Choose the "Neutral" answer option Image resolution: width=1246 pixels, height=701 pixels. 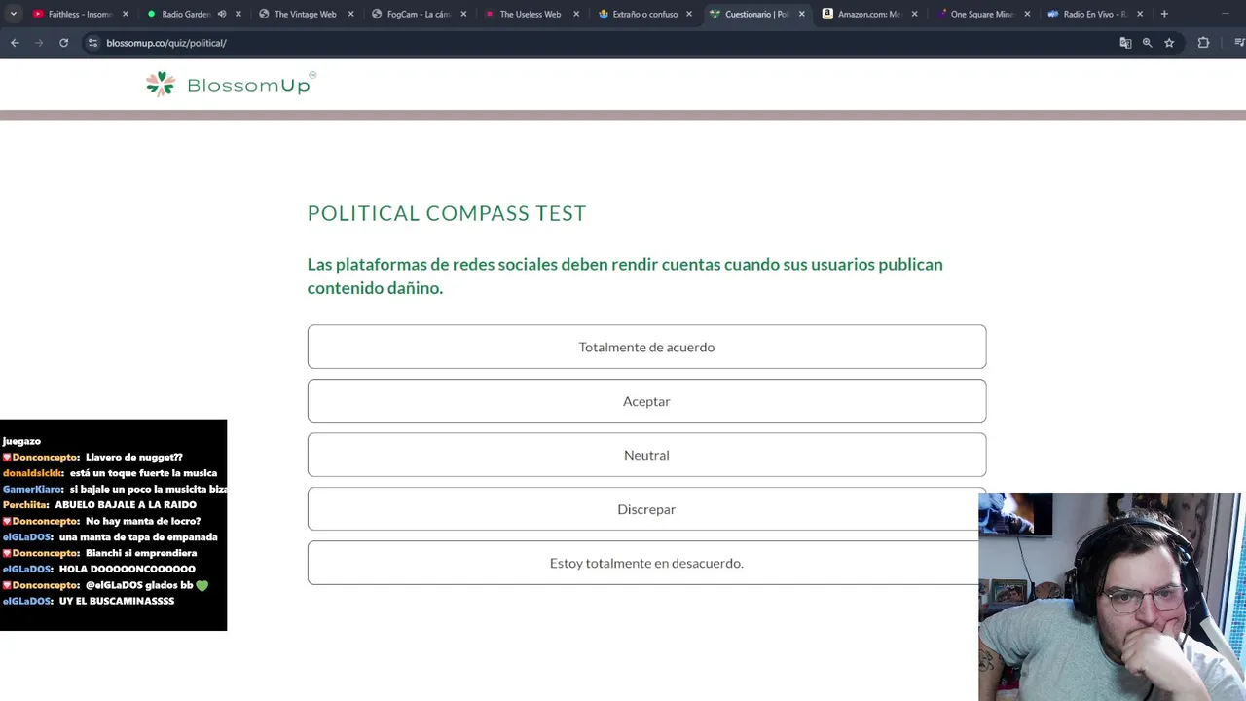coord(646,455)
